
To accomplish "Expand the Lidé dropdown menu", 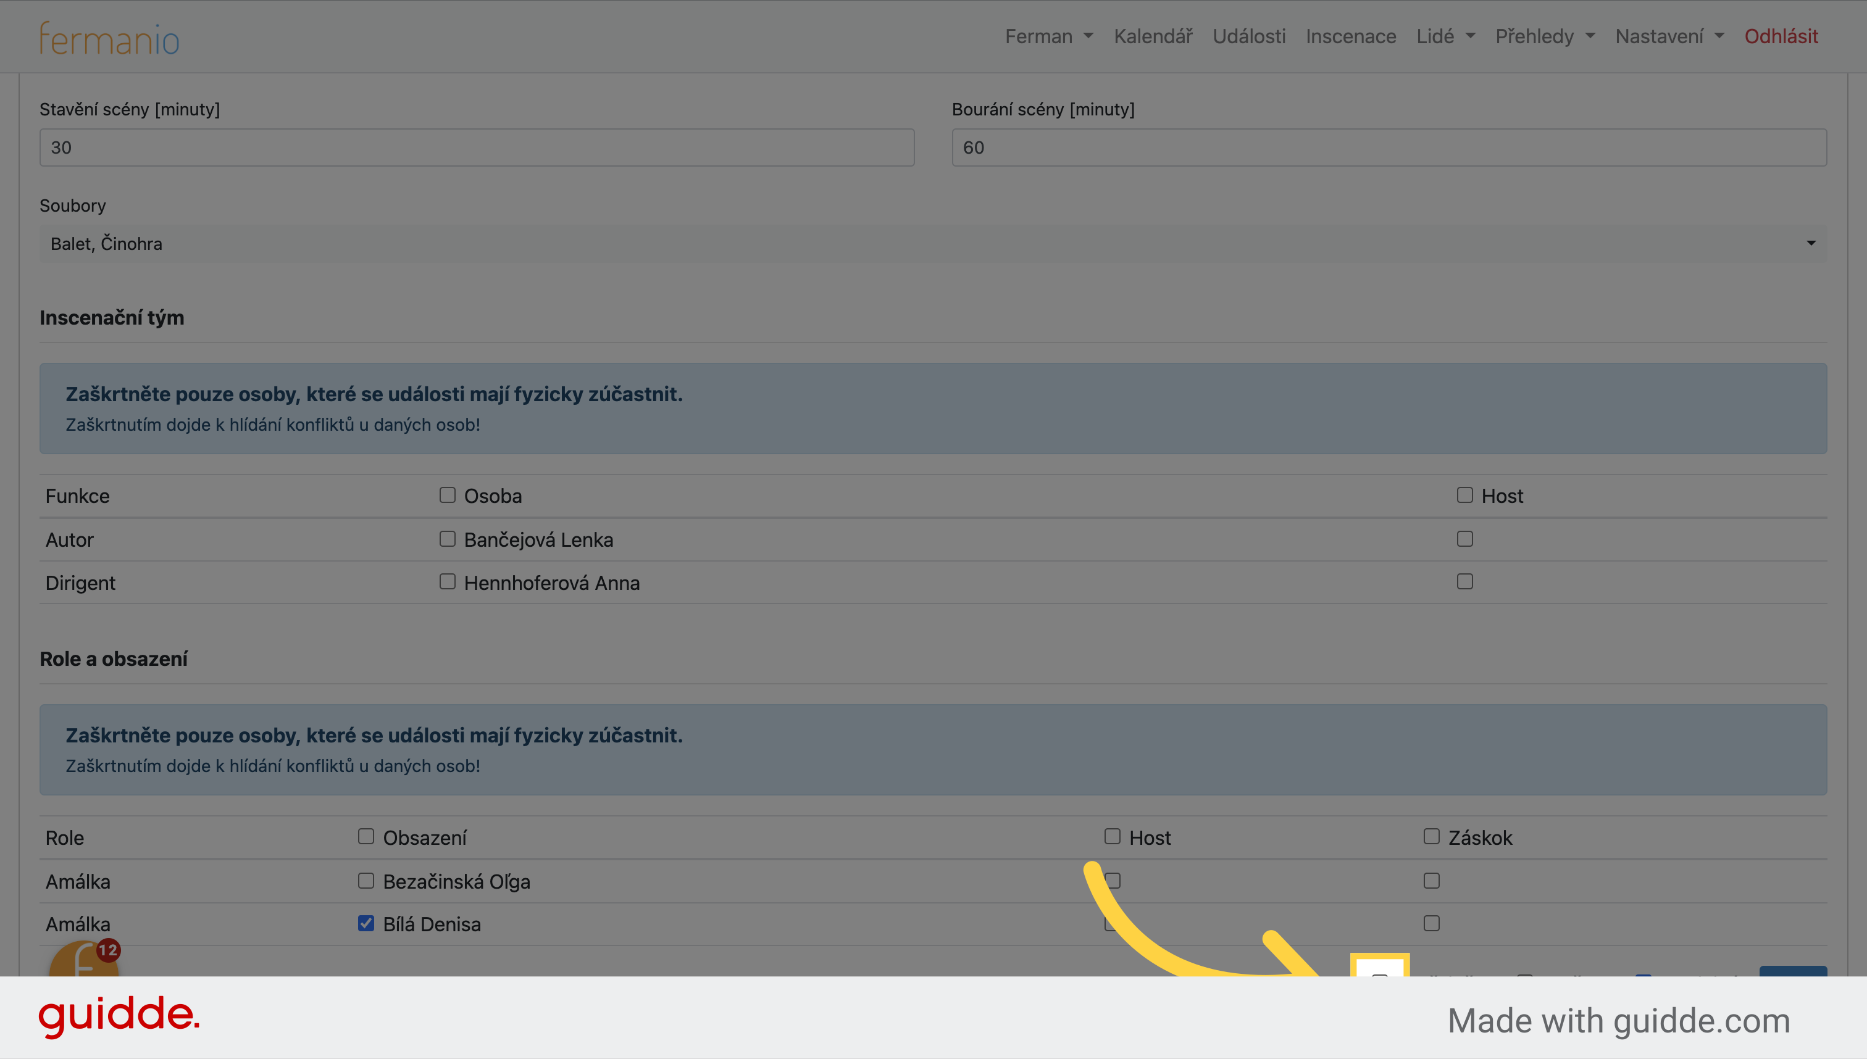I will pos(1445,36).
